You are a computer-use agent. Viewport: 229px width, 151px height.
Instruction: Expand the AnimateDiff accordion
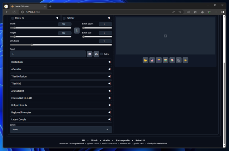[61, 91]
